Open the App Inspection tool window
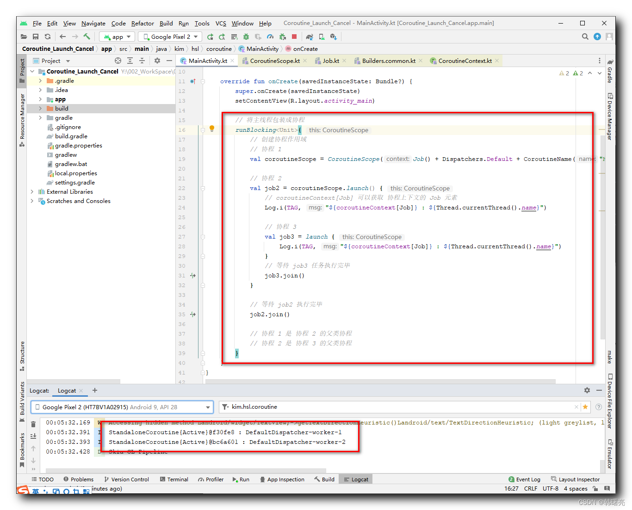The image size is (632, 510). click(282, 479)
